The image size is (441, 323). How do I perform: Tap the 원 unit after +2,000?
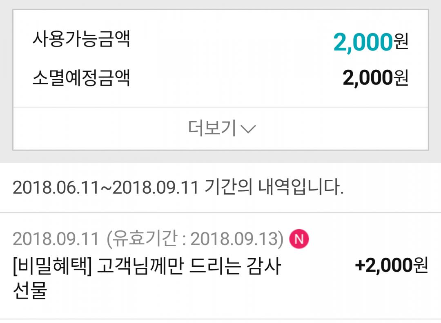click(x=420, y=266)
